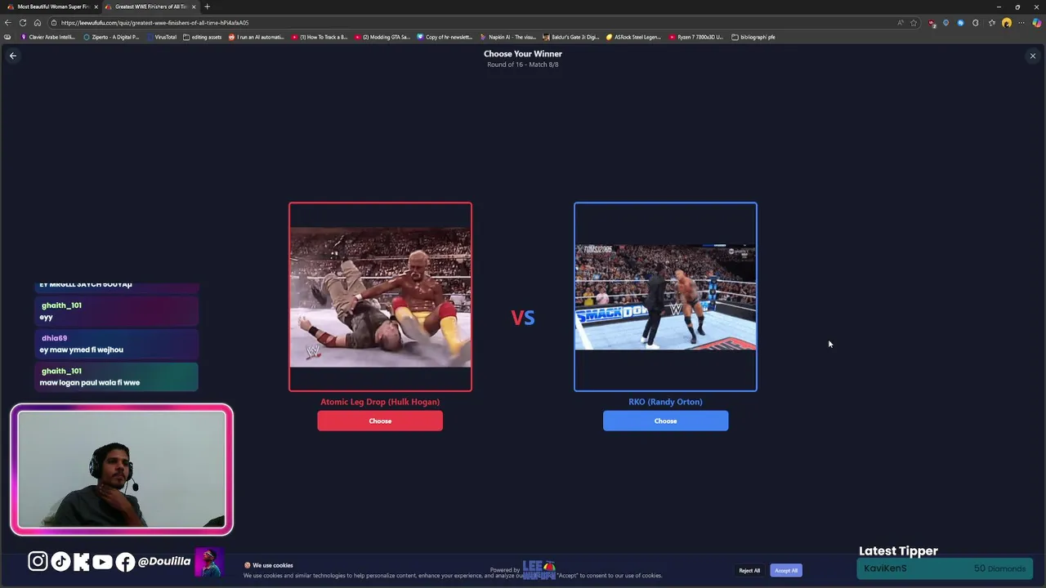This screenshot has height=588, width=1046.
Task: Open ASRock Steel Legend bookmark
Action: pyautogui.click(x=633, y=37)
